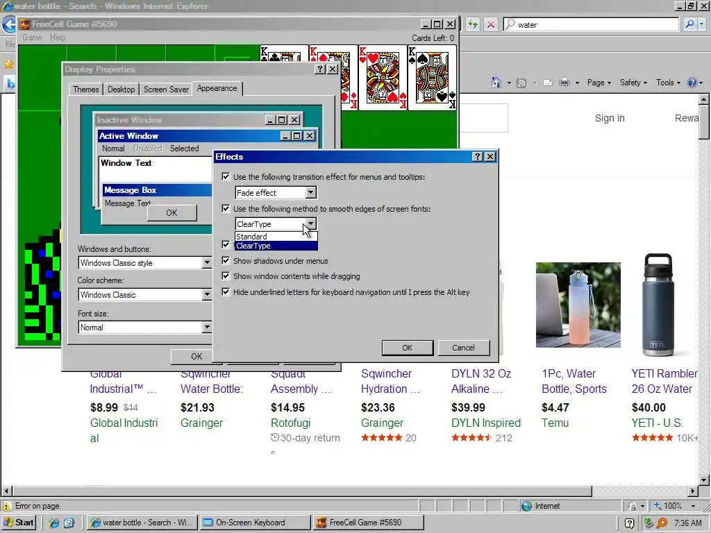Click the King of spades card
The image size is (711, 533).
(x=432, y=78)
